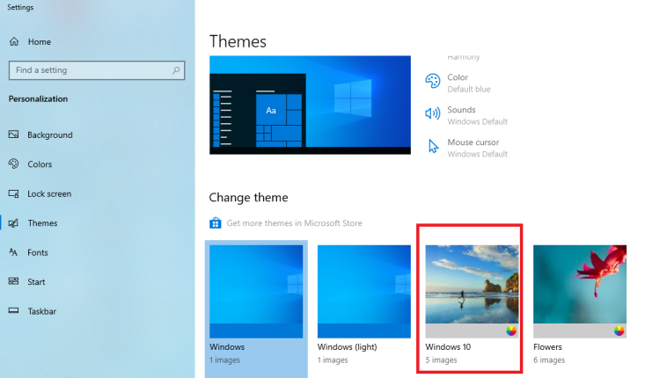
Task: Click the Taskbar icon in sidebar
Action: click(13, 310)
